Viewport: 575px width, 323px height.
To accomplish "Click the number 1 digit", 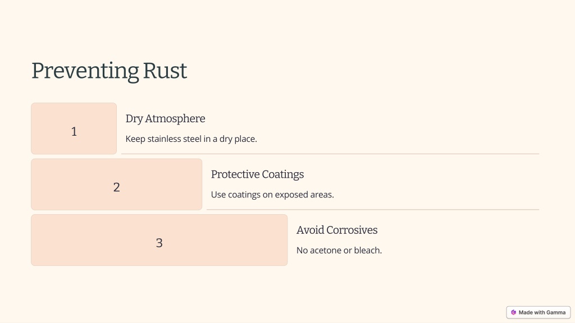I will [74, 131].
